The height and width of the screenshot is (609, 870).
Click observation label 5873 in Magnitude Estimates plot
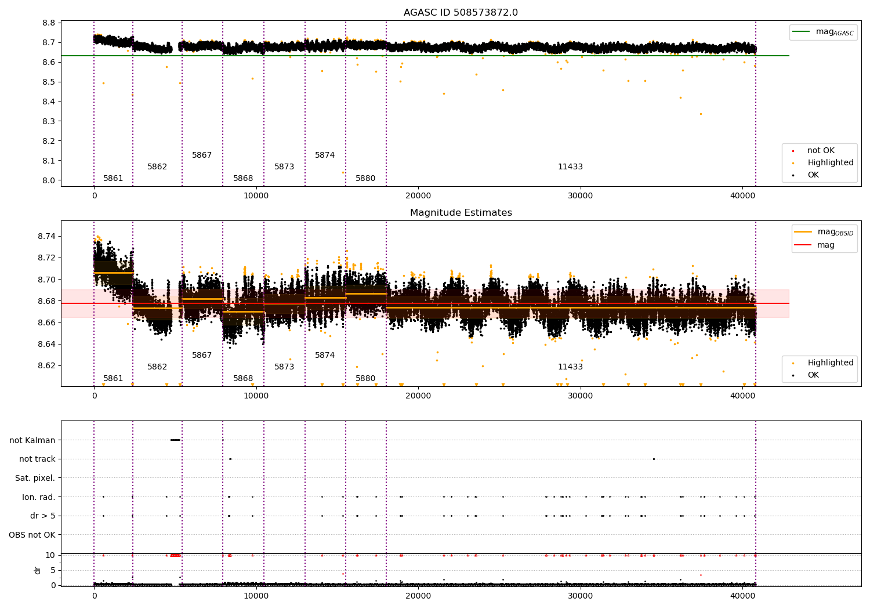(x=284, y=367)
